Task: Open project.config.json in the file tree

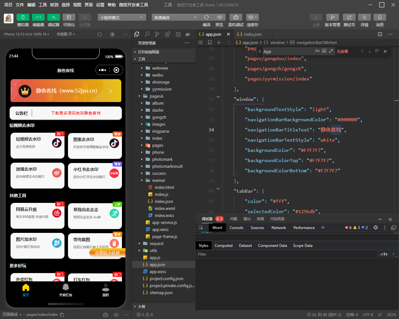Action: tap(166, 278)
